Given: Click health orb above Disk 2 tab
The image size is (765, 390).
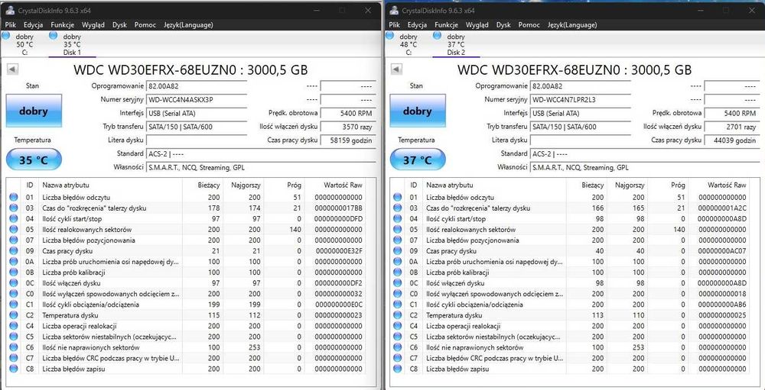Looking at the screenshot, I should click(437, 35).
